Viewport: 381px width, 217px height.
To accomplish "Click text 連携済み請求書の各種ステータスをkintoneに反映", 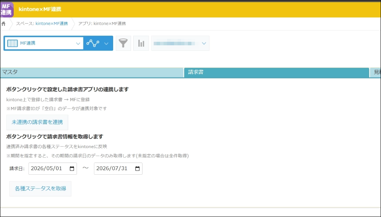I will pos(57,147).
